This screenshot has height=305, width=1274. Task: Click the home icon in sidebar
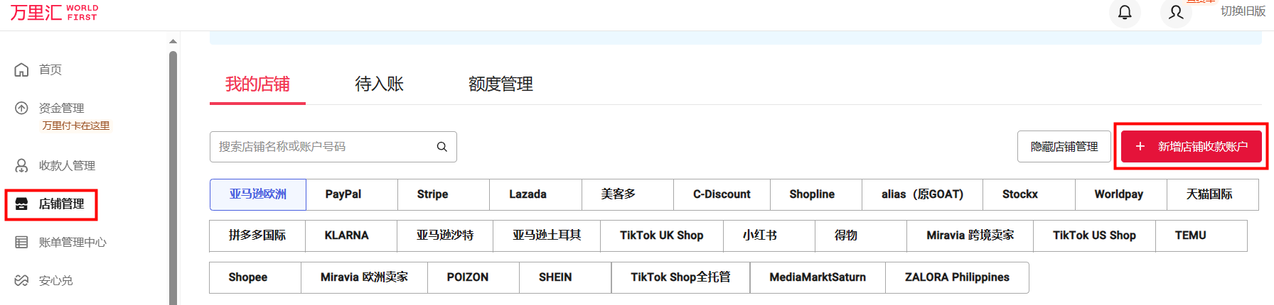pos(22,70)
